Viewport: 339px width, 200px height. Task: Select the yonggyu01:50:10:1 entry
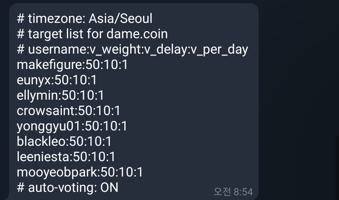click(x=72, y=126)
